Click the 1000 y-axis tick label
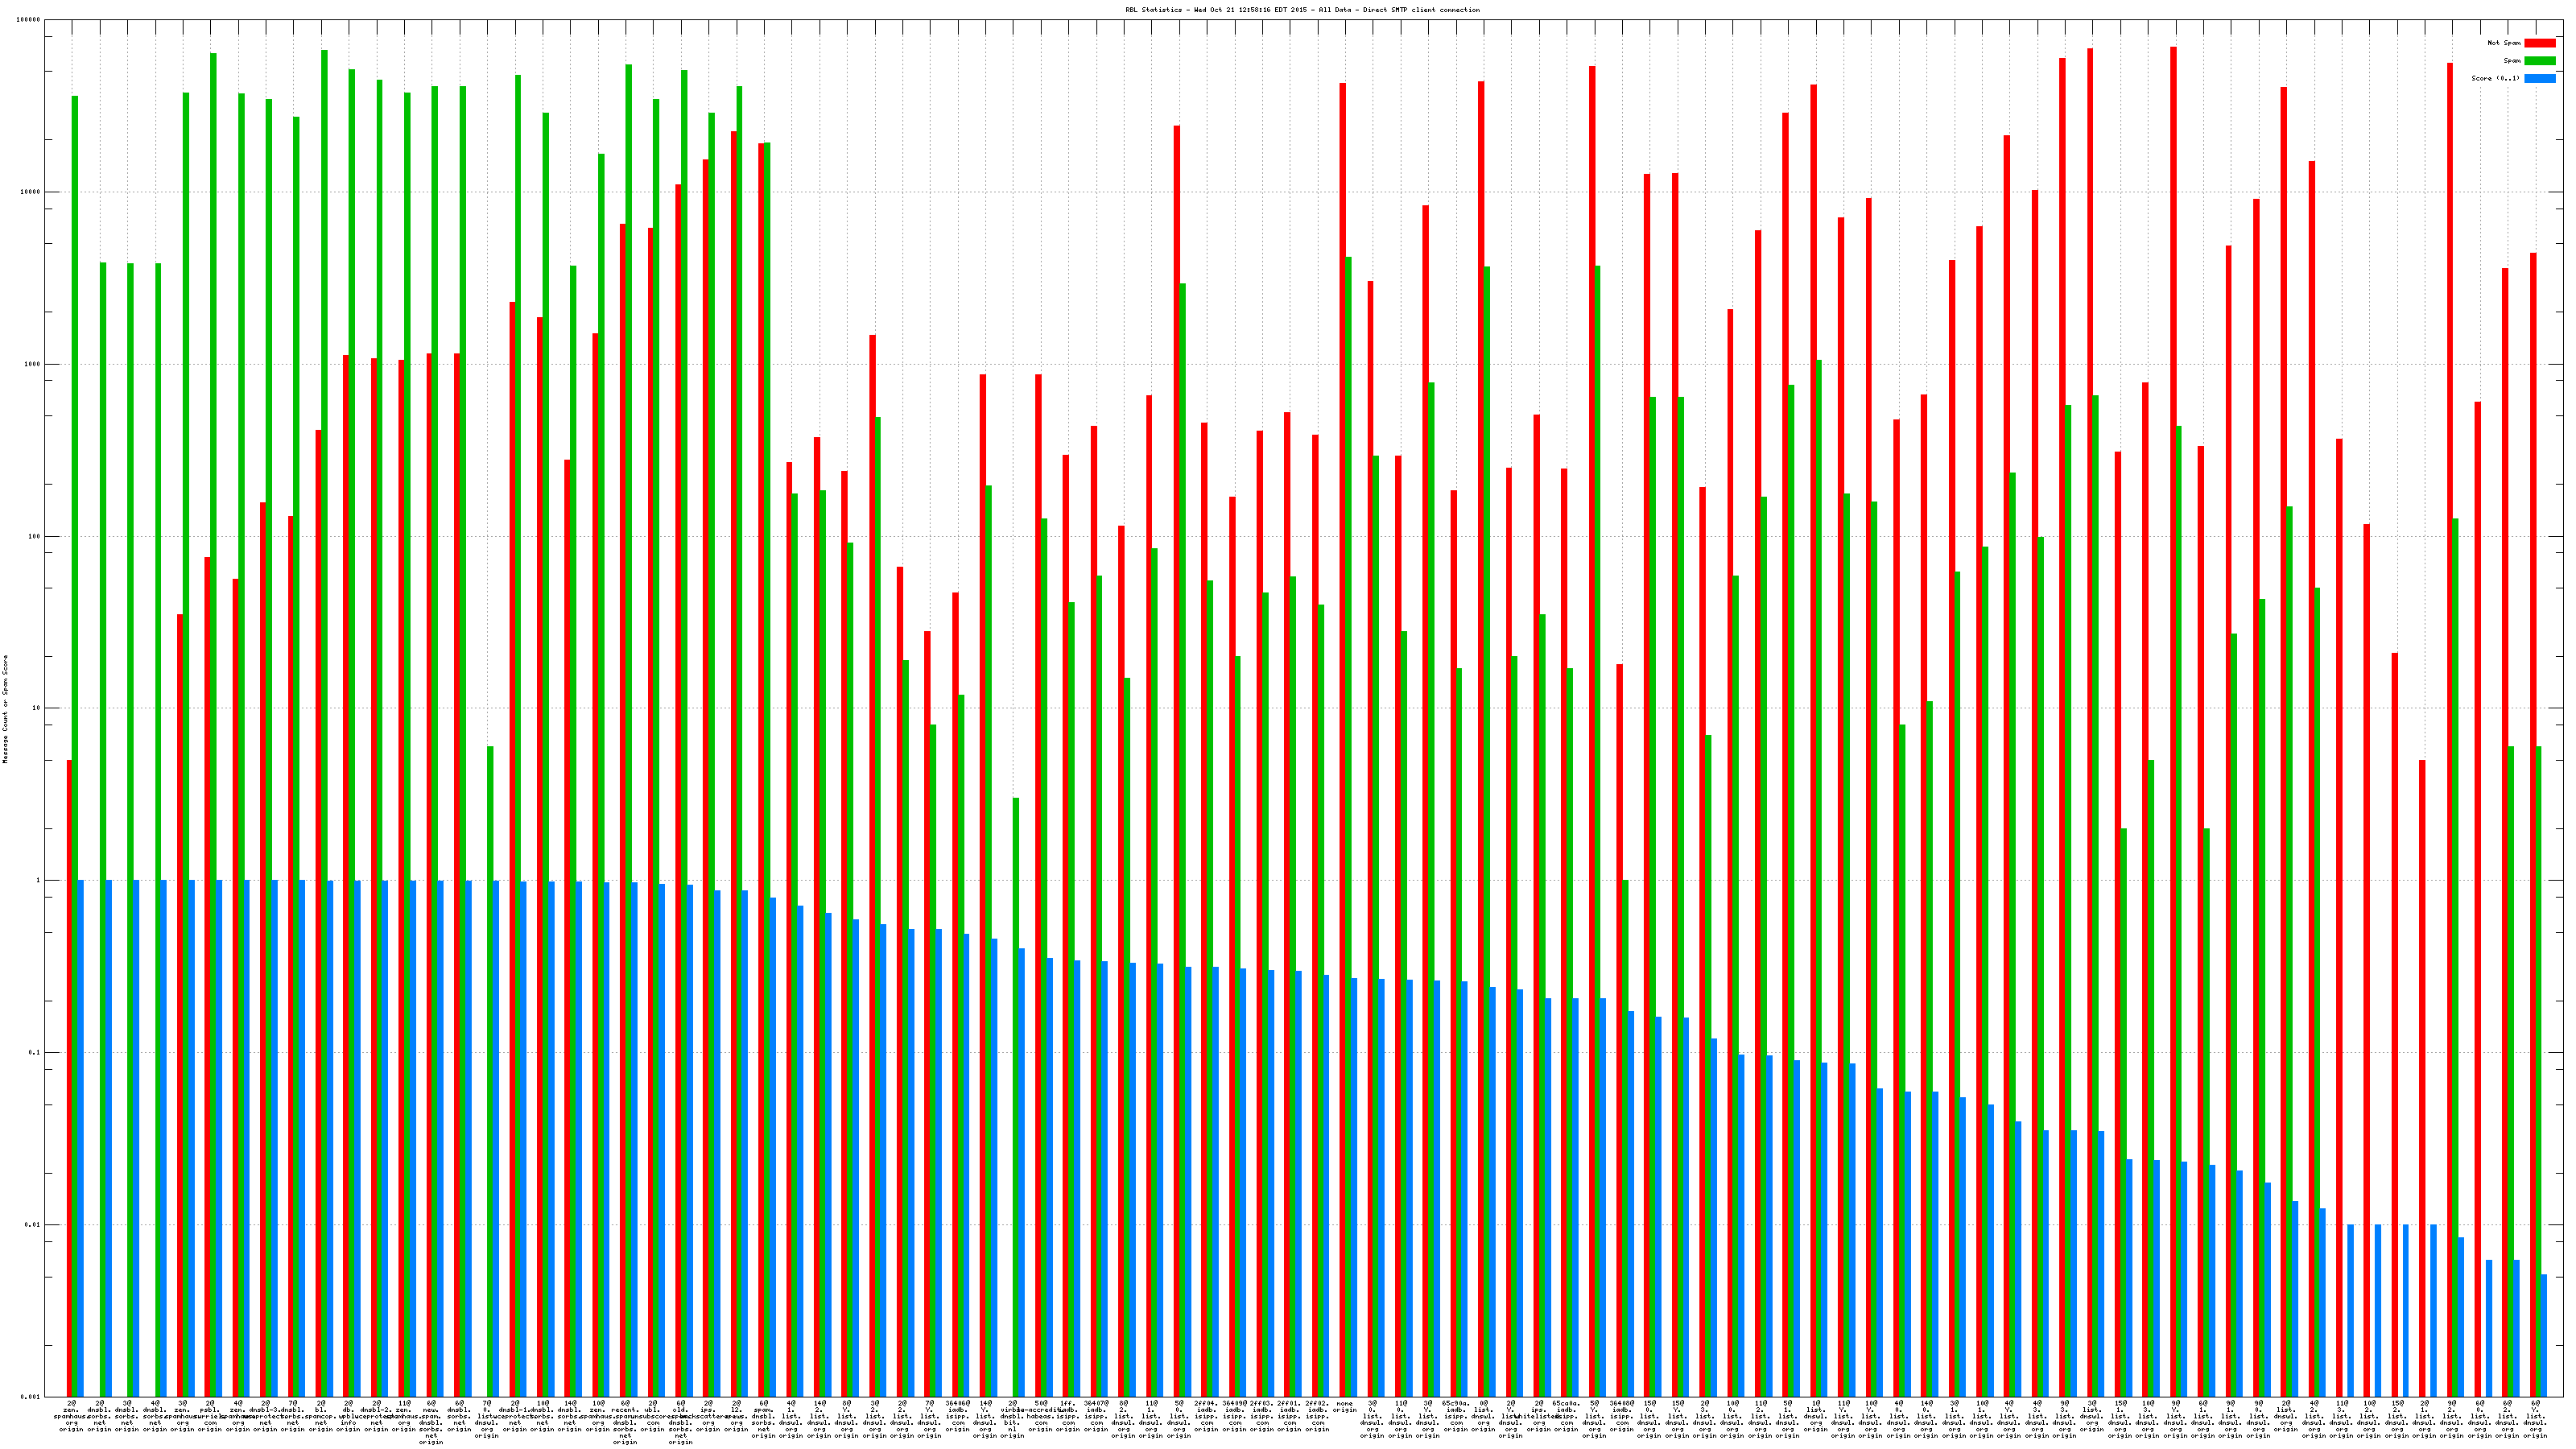Viewport: 2576px width, 1449px height. click(31, 364)
